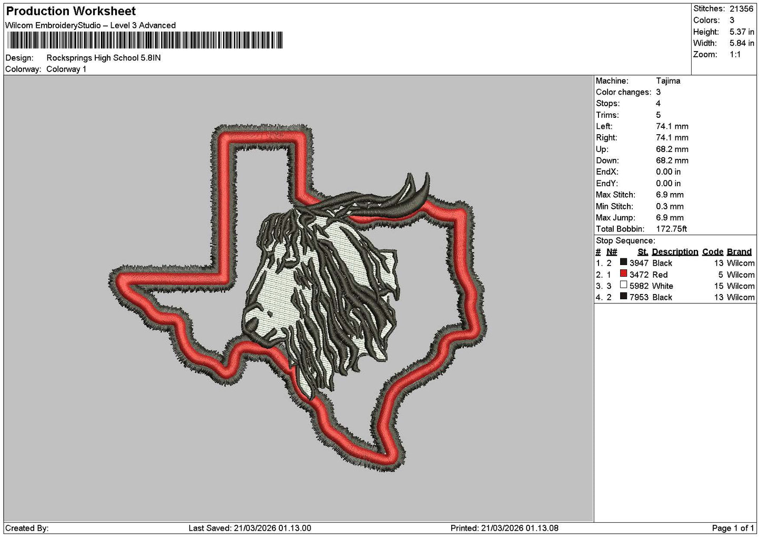Click the Texas embroidery design preview
Screen dimensions: 760x537
click(298, 298)
